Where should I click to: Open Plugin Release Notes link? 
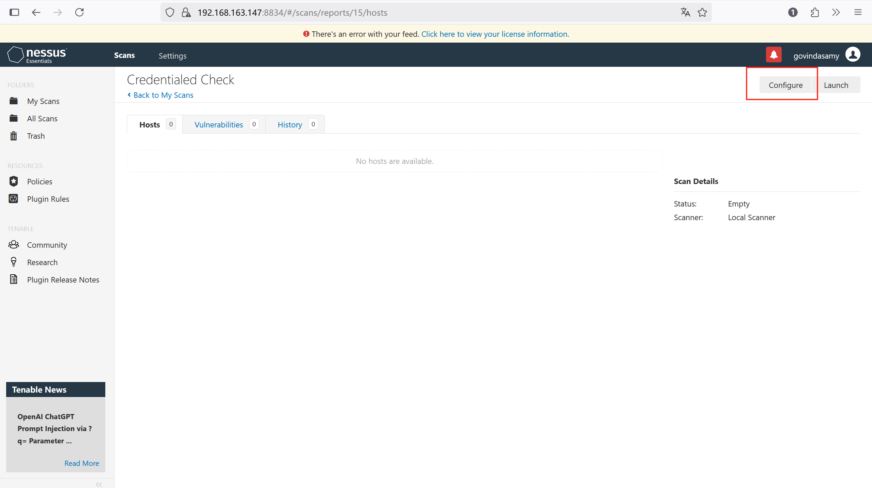coord(63,280)
